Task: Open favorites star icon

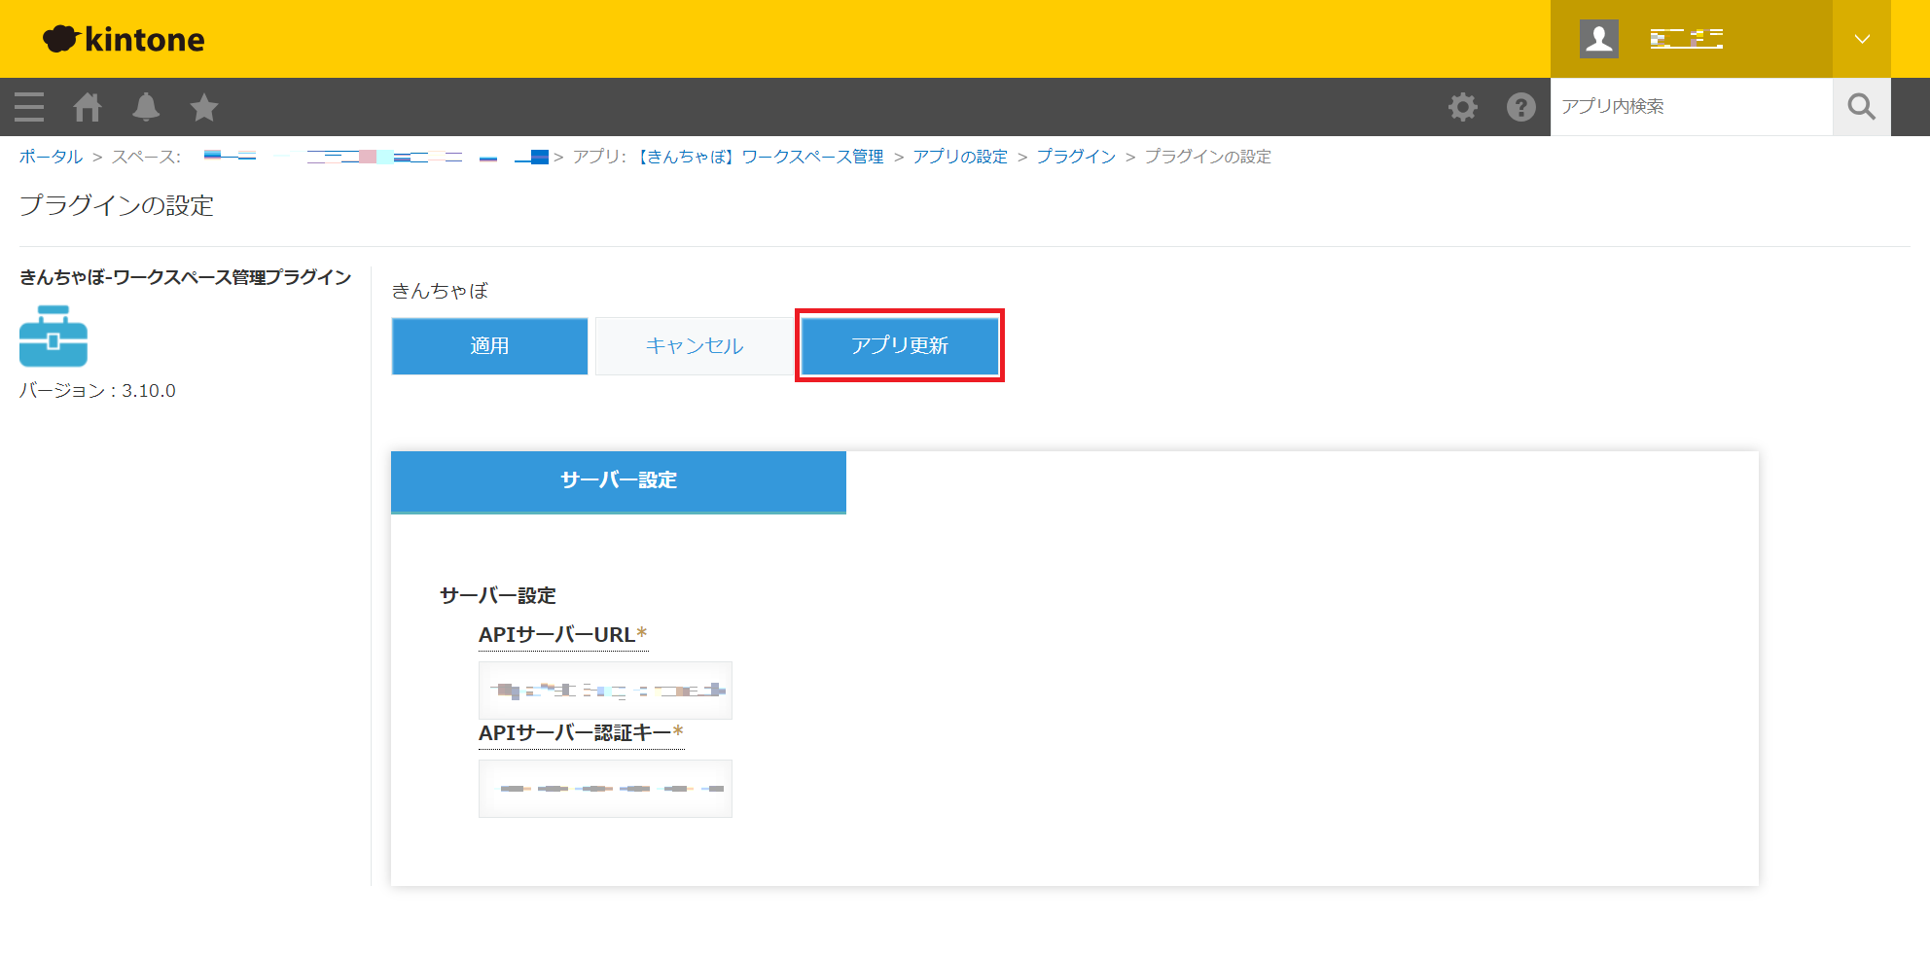Action: coord(204,106)
